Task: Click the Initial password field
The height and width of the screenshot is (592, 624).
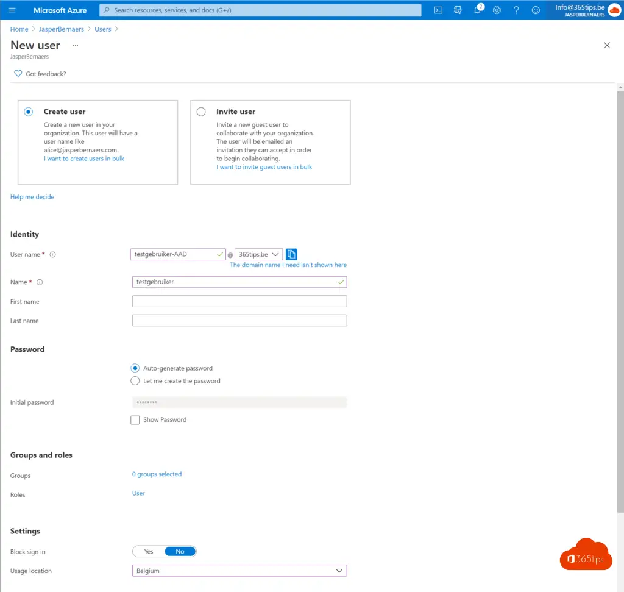Action: pos(239,402)
